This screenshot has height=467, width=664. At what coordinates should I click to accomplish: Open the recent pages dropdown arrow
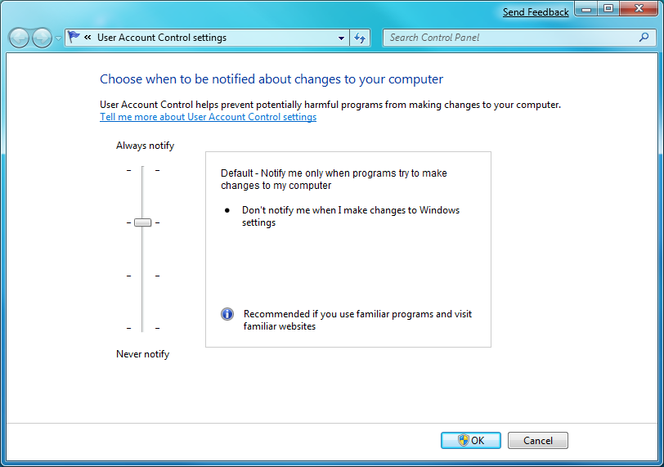point(58,38)
